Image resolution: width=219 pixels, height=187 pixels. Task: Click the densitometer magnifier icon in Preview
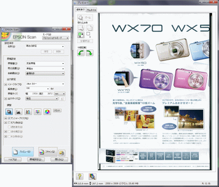(93, 176)
